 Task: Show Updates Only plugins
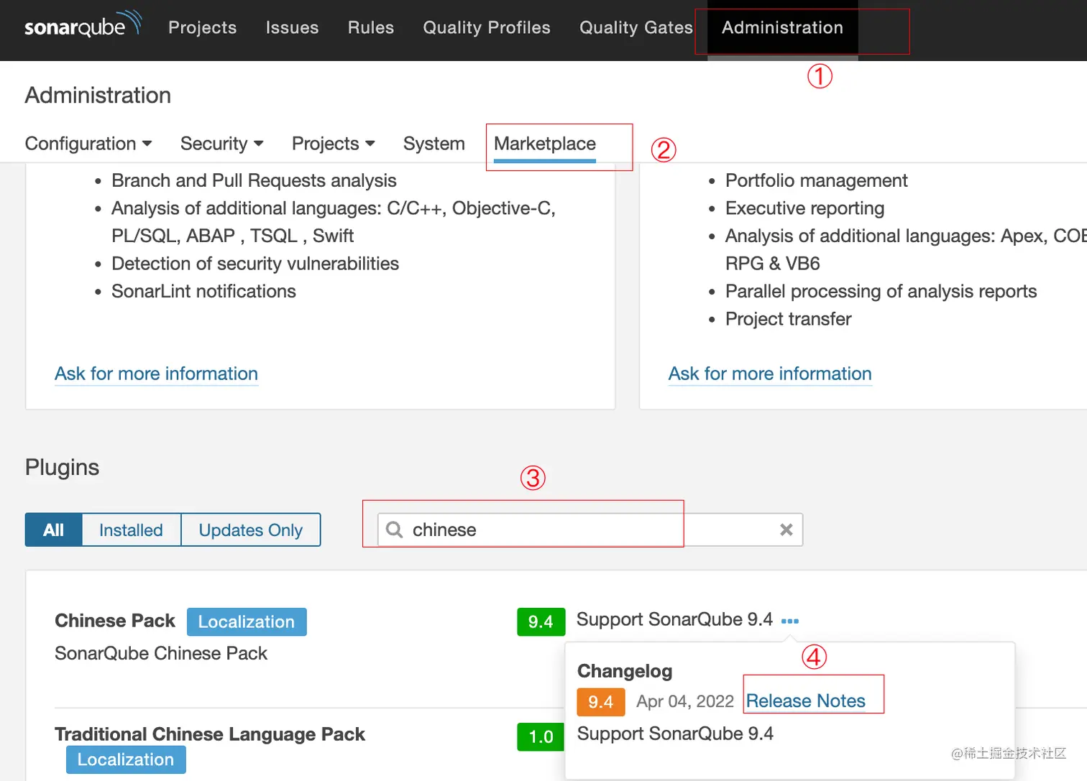[250, 530]
